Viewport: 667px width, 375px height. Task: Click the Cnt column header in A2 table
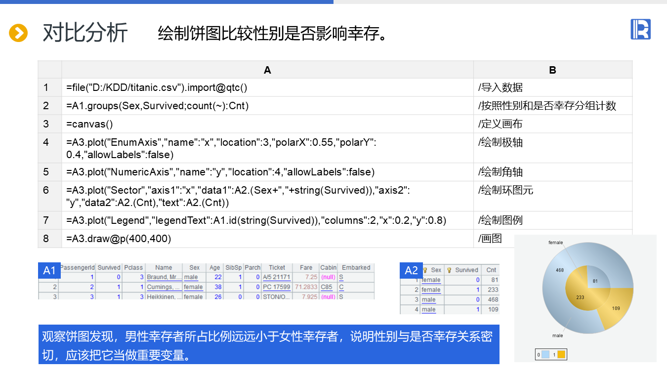(x=491, y=270)
